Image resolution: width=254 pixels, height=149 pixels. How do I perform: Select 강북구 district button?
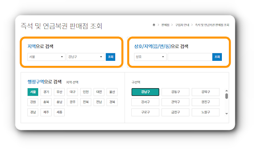coord(206,92)
